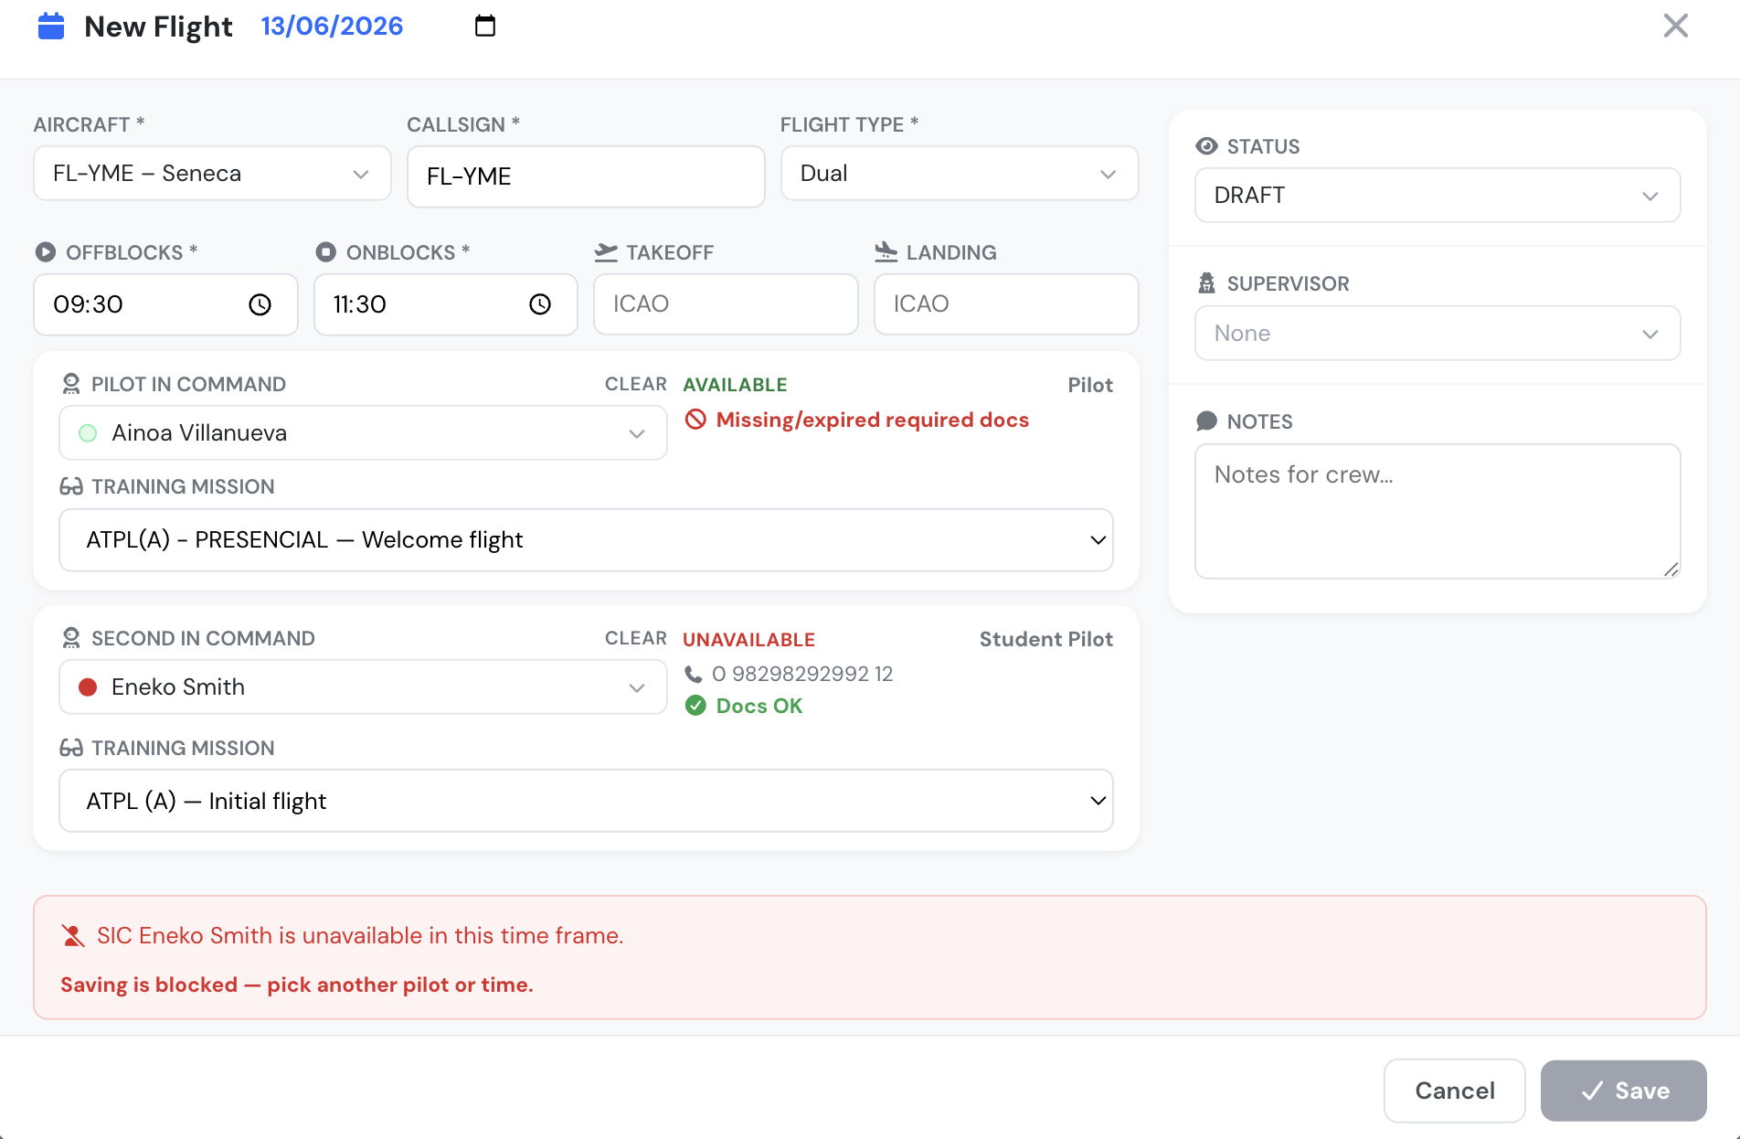Open the Status DRAFT dropdown

(x=1438, y=196)
